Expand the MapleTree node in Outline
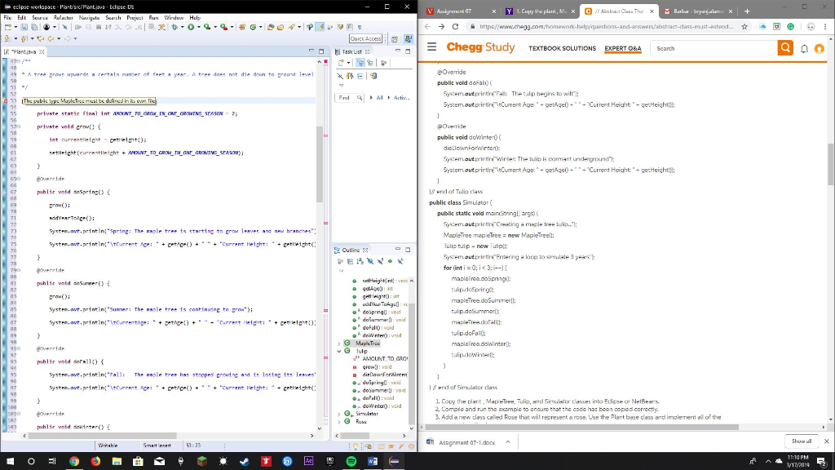Image resolution: width=835 pixels, height=470 pixels. [338, 344]
